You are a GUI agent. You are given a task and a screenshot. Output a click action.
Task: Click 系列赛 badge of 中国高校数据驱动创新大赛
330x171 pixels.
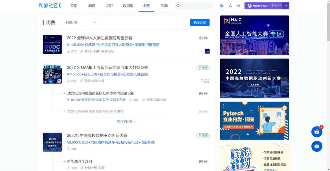tap(203, 136)
